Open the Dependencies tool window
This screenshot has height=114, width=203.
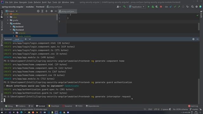point(92,106)
